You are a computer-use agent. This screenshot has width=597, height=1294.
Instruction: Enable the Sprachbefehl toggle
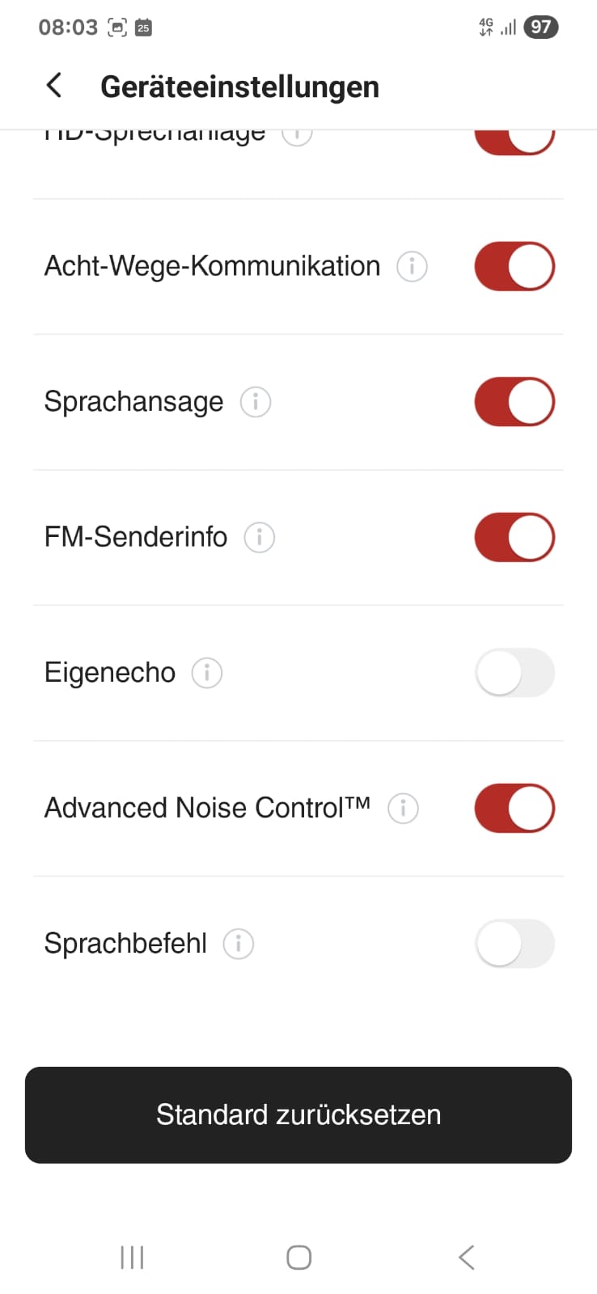514,944
